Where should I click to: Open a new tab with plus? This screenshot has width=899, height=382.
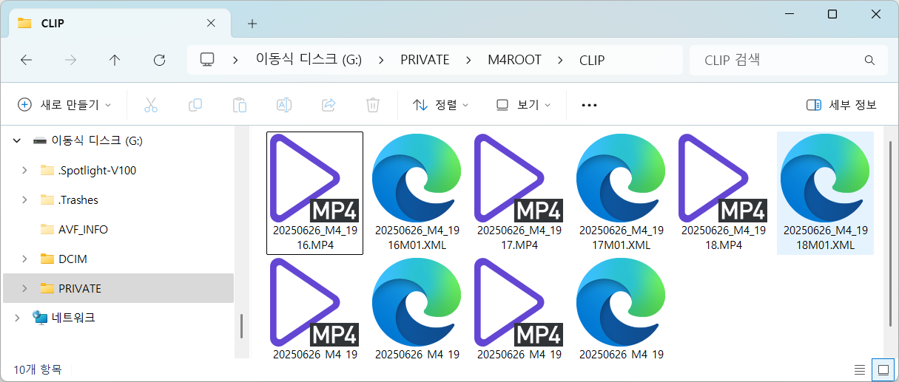(x=252, y=23)
